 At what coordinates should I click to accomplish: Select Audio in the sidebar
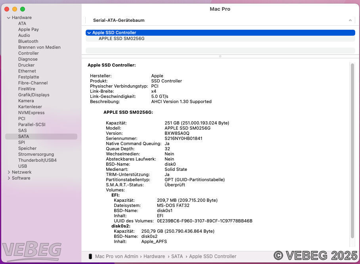tap(24, 35)
